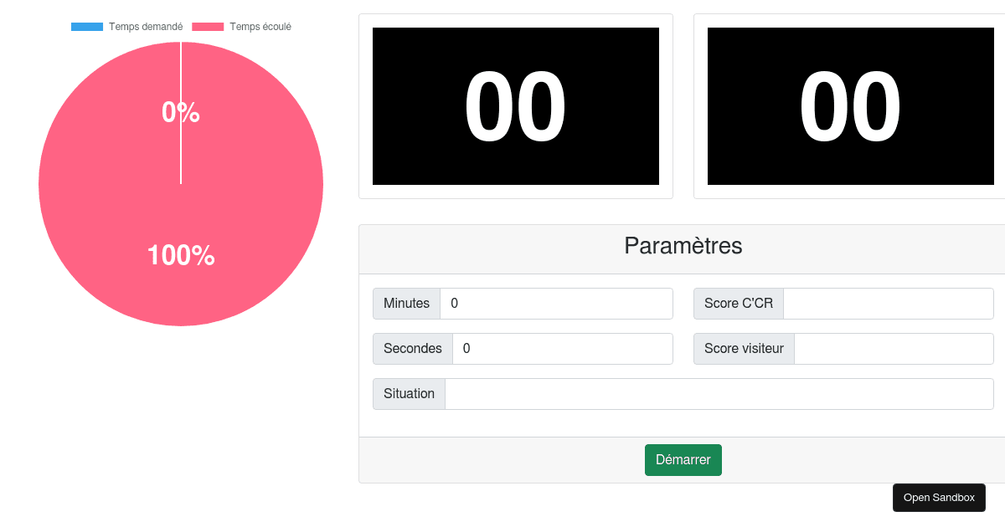Focus the Minutes input field
1005x527 pixels.
[556, 304]
